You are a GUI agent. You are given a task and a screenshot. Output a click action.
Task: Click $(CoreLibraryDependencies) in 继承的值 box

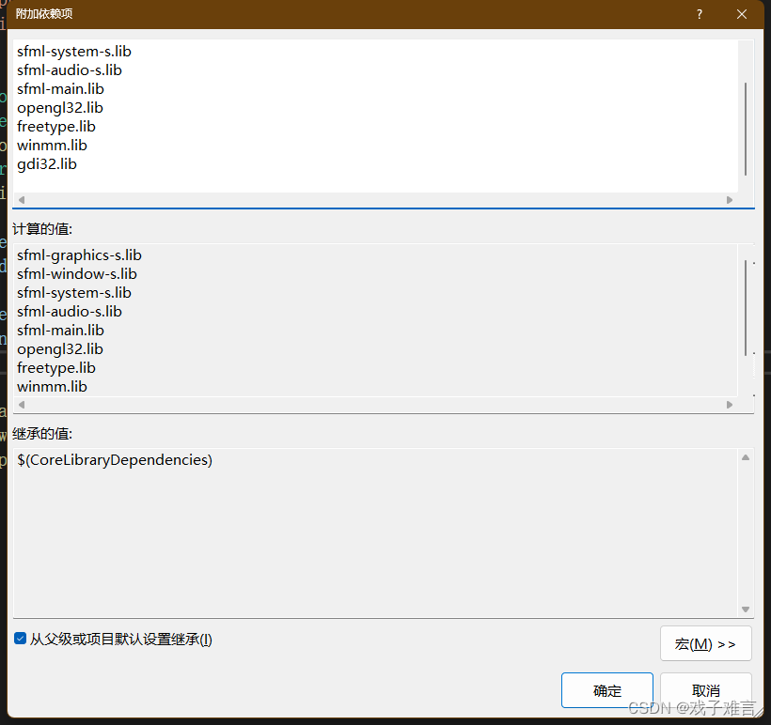point(115,460)
